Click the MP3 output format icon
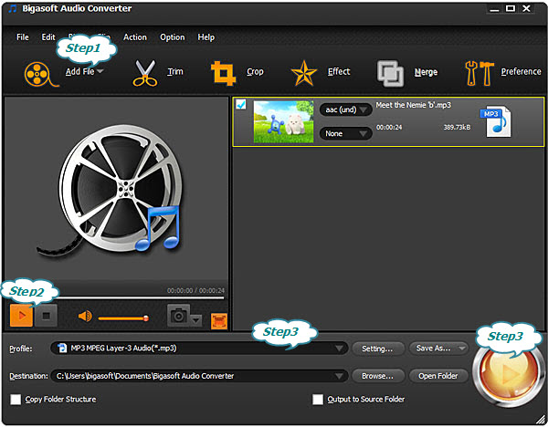 (x=496, y=122)
